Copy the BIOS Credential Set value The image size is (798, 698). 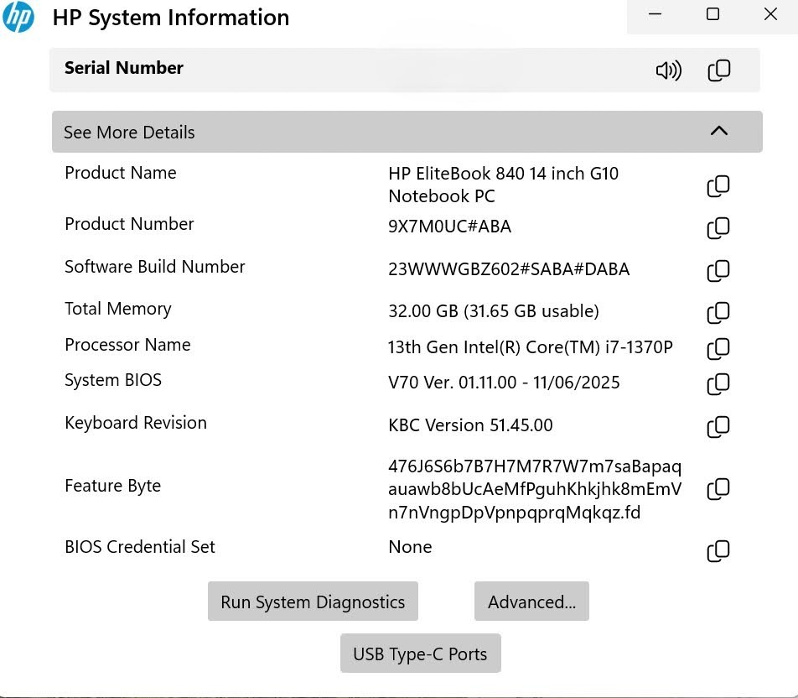[x=718, y=550]
